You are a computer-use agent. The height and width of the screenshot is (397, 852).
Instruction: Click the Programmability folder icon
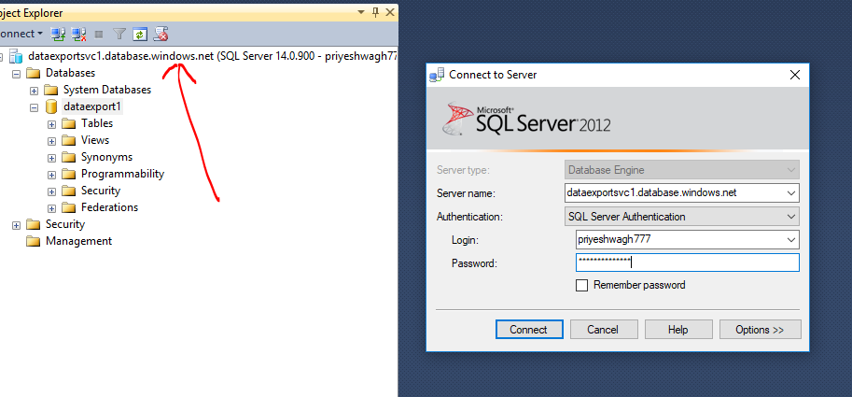tap(68, 174)
